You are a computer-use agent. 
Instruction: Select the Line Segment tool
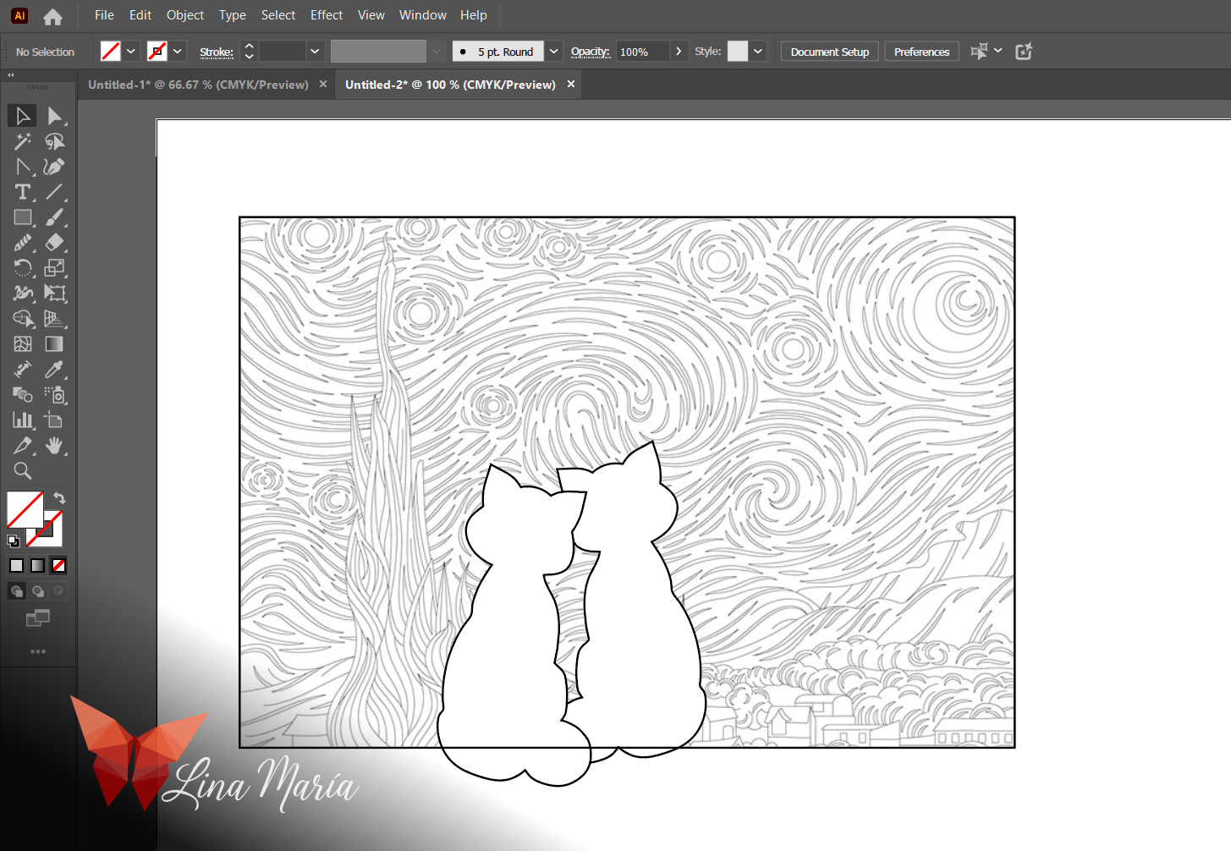click(x=54, y=192)
